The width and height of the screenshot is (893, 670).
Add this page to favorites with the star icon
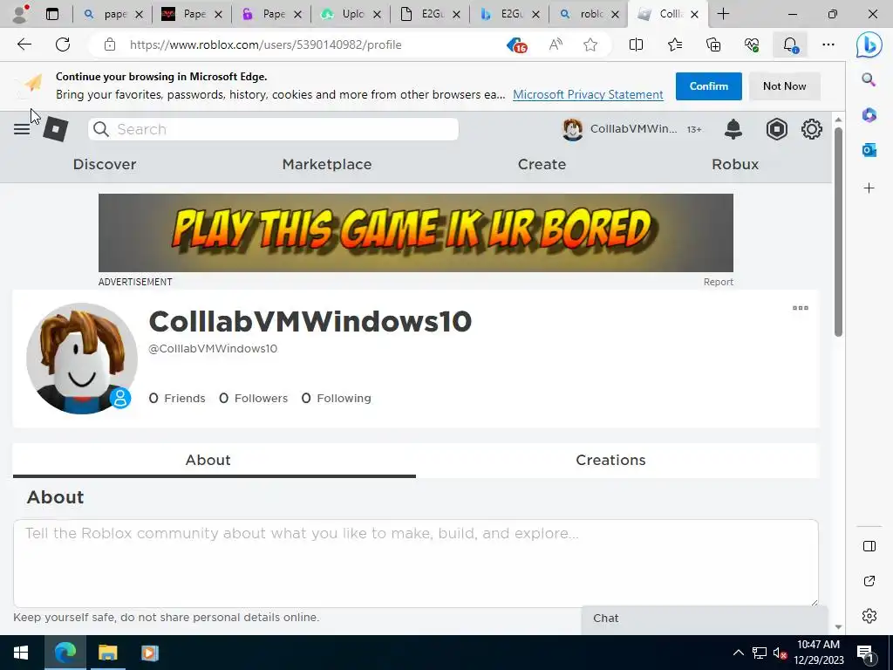pos(590,44)
